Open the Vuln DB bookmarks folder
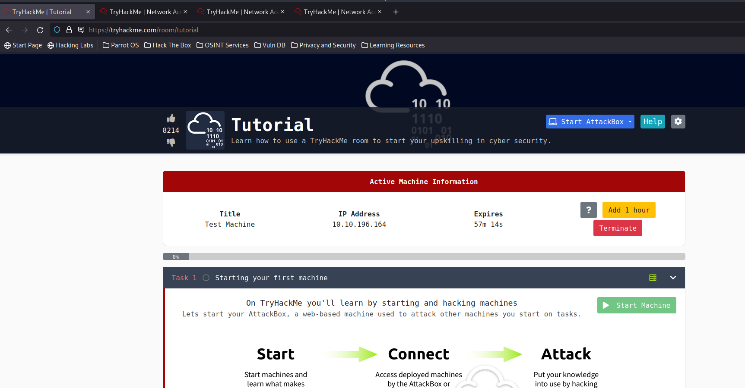The image size is (745, 388). point(270,45)
